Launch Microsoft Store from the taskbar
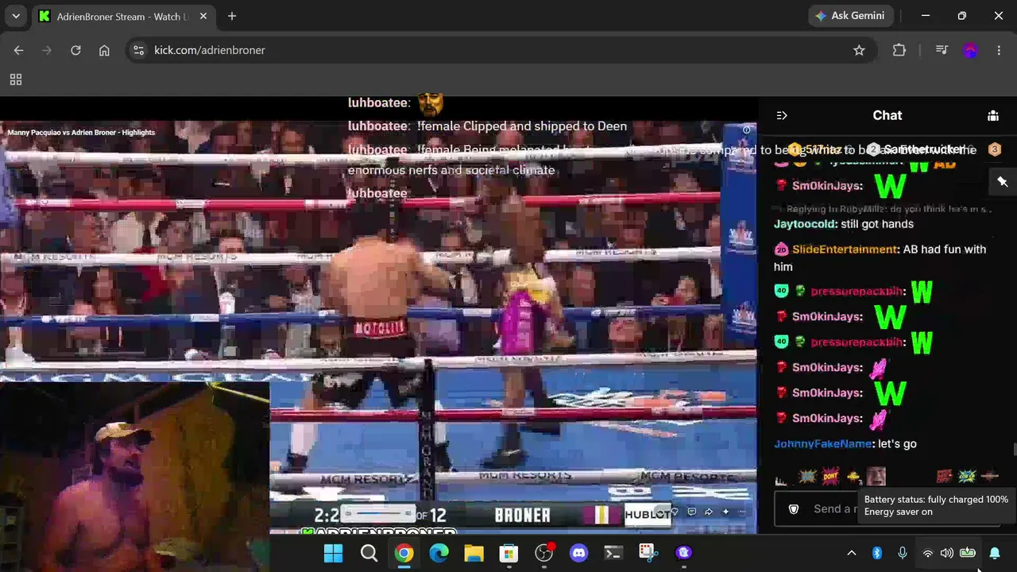 pyautogui.click(x=508, y=553)
